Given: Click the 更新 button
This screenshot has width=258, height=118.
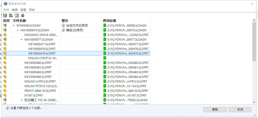Looking at the screenshot, I should (215, 110).
